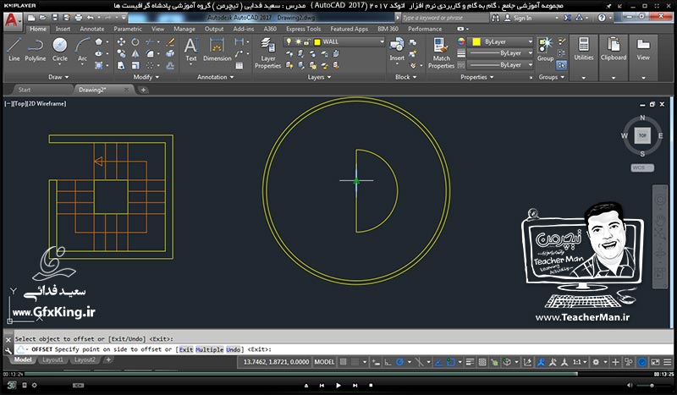Image resolution: width=677 pixels, height=395 pixels.
Task: Select the Mirror tool
Action: (x=135, y=53)
